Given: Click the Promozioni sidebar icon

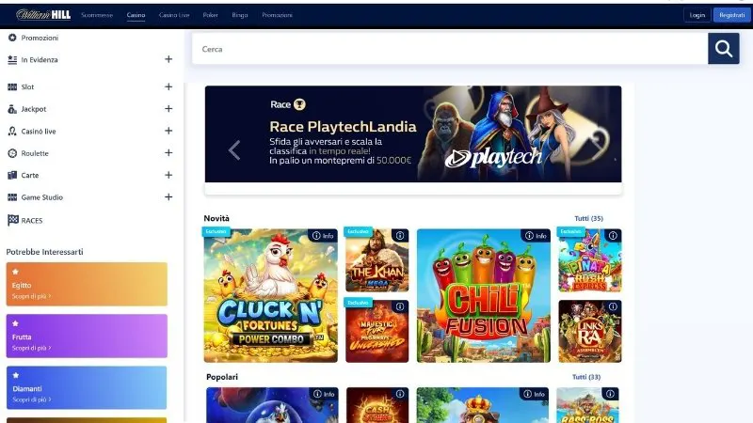Looking at the screenshot, I should click(12, 38).
